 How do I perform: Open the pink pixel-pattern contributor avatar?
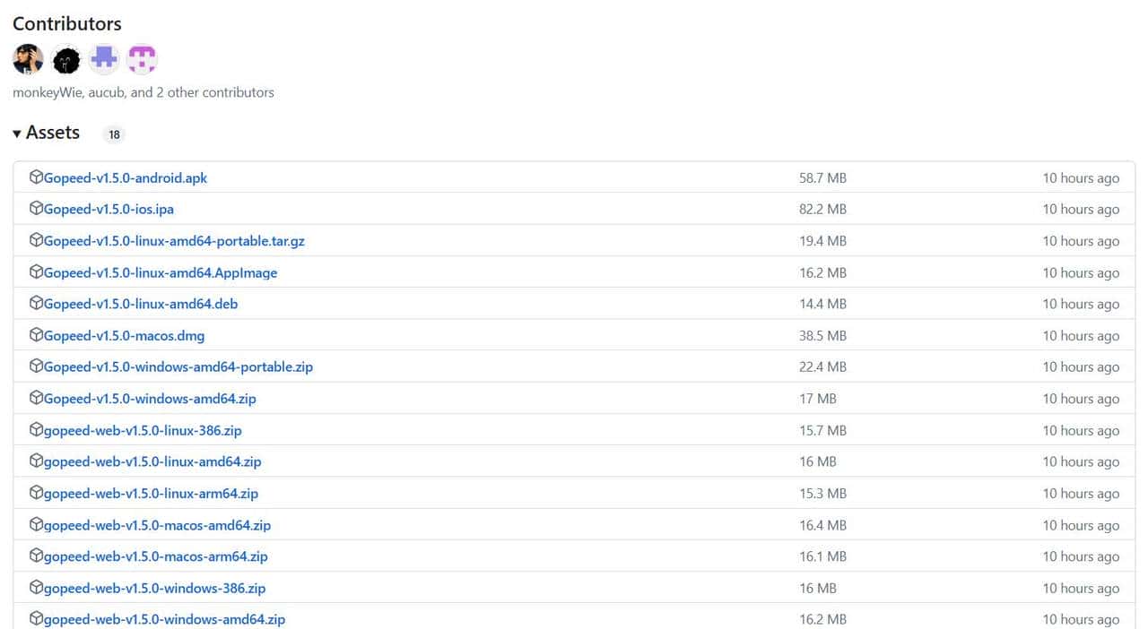pos(142,59)
